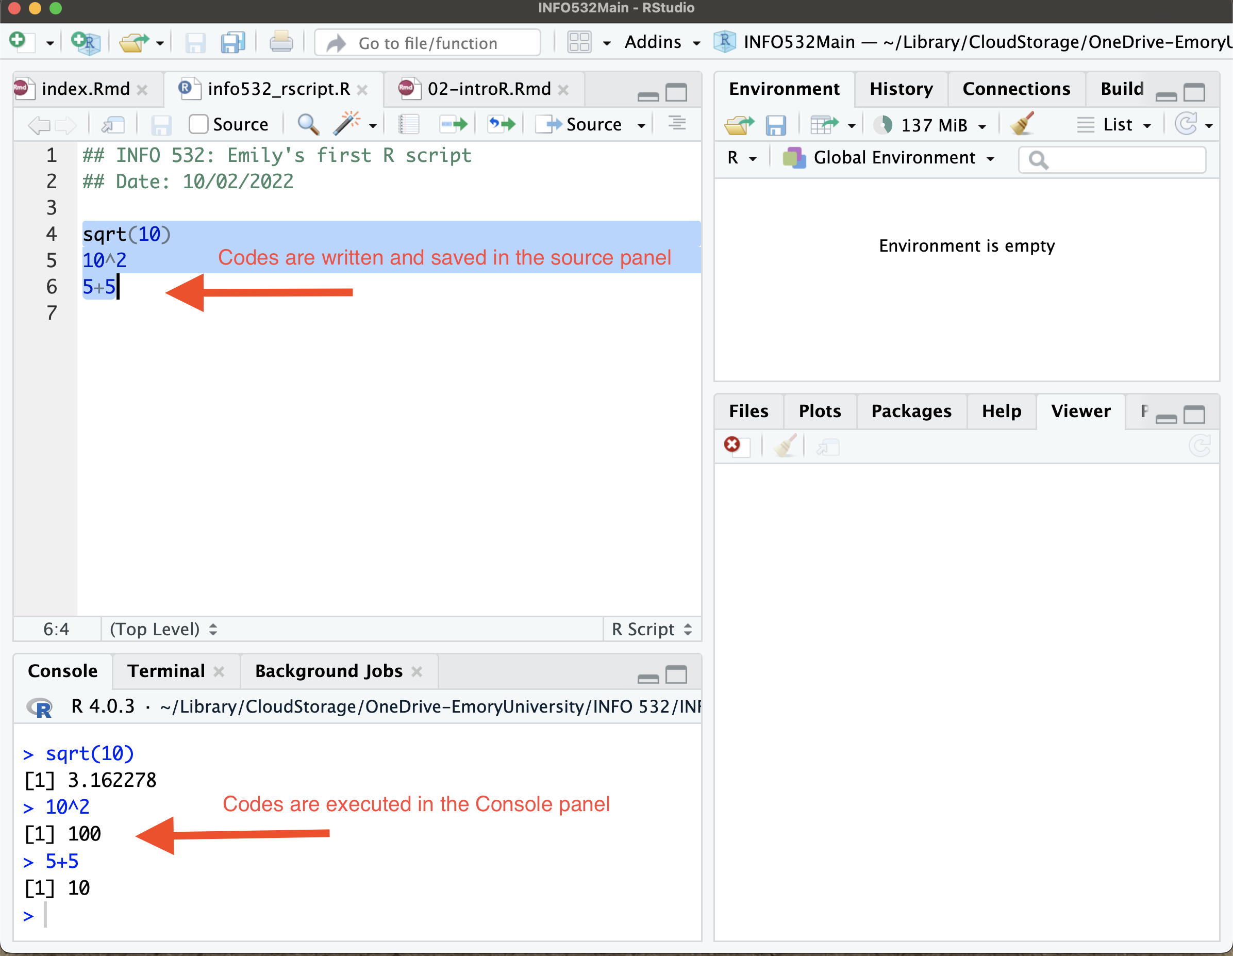Click the Go to file/function field
The width and height of the screenshot is (1233, 956).
coord(427,43)
